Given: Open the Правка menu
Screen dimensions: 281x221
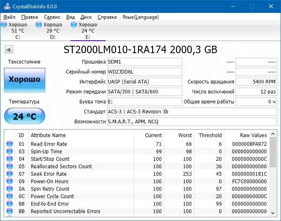Looking at the screenshot, I should [30, 17].
